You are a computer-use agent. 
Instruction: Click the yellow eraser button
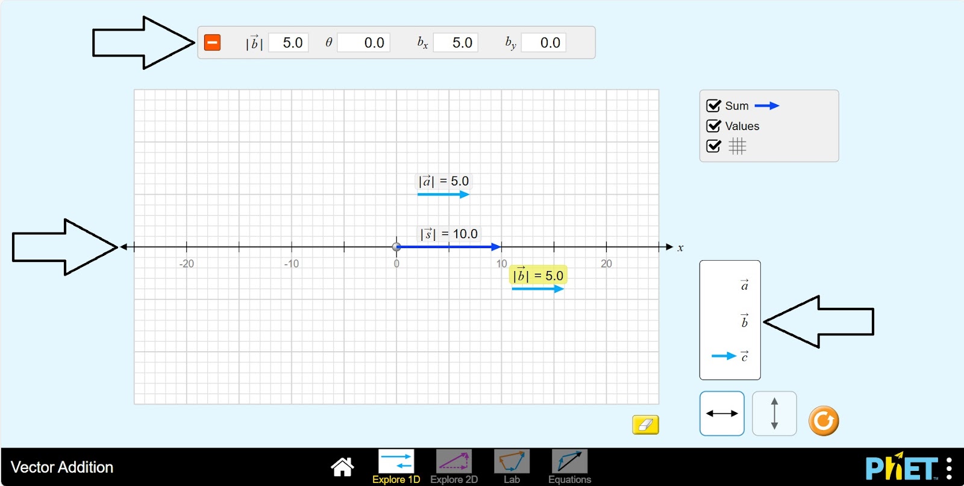click(x=645, y=425)
